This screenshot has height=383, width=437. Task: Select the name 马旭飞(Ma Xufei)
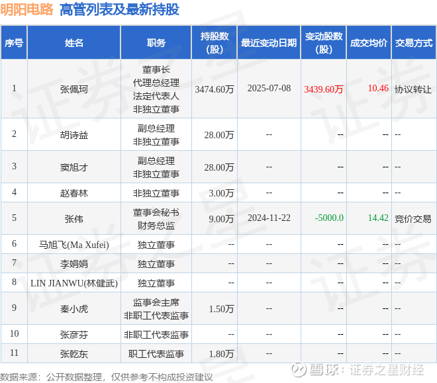(74, 245)
